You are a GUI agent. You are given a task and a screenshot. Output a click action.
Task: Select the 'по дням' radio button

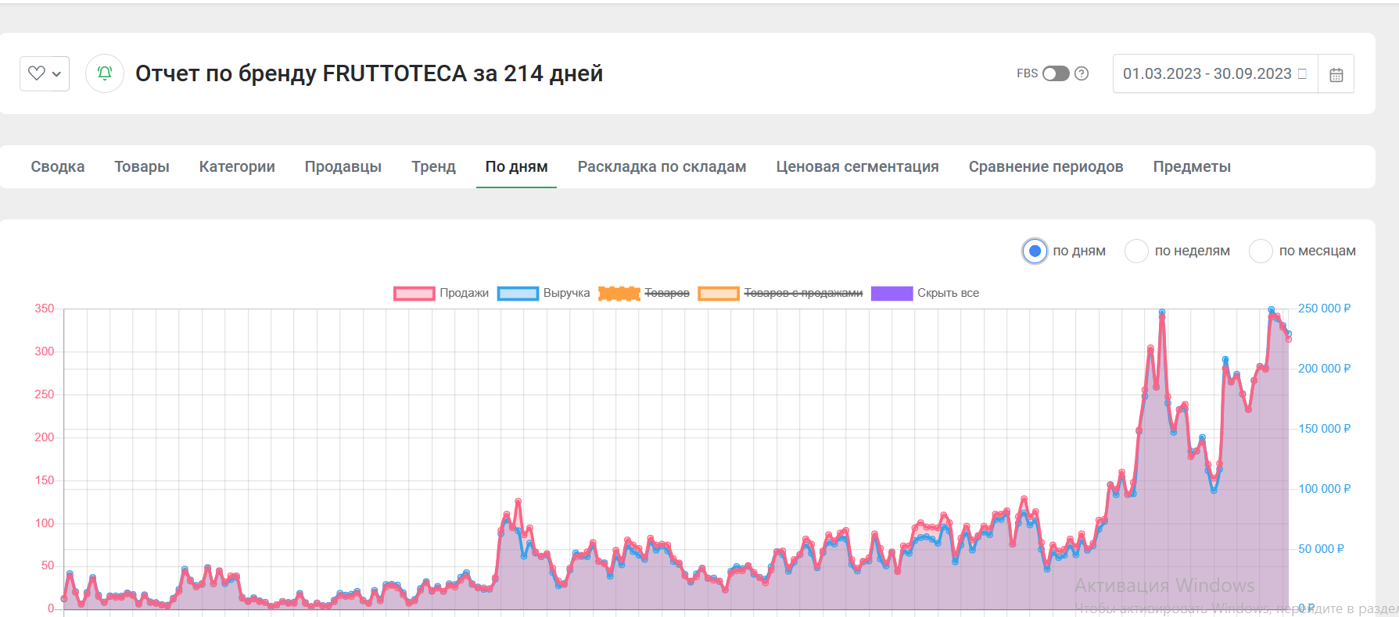click(x=1035, y=251)
